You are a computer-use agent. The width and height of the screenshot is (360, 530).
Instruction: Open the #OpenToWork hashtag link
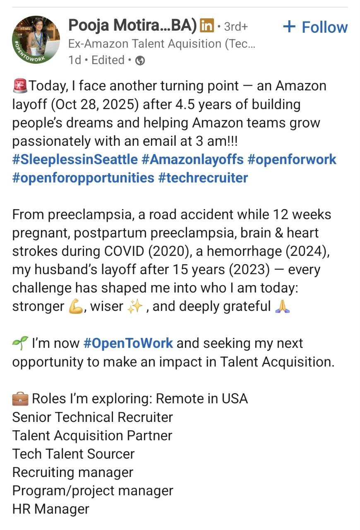point(128,343)
